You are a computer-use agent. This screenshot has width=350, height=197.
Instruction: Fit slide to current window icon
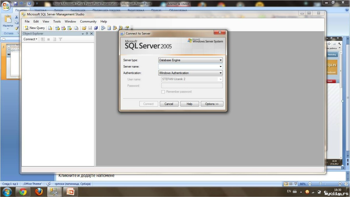pos(346,184)
